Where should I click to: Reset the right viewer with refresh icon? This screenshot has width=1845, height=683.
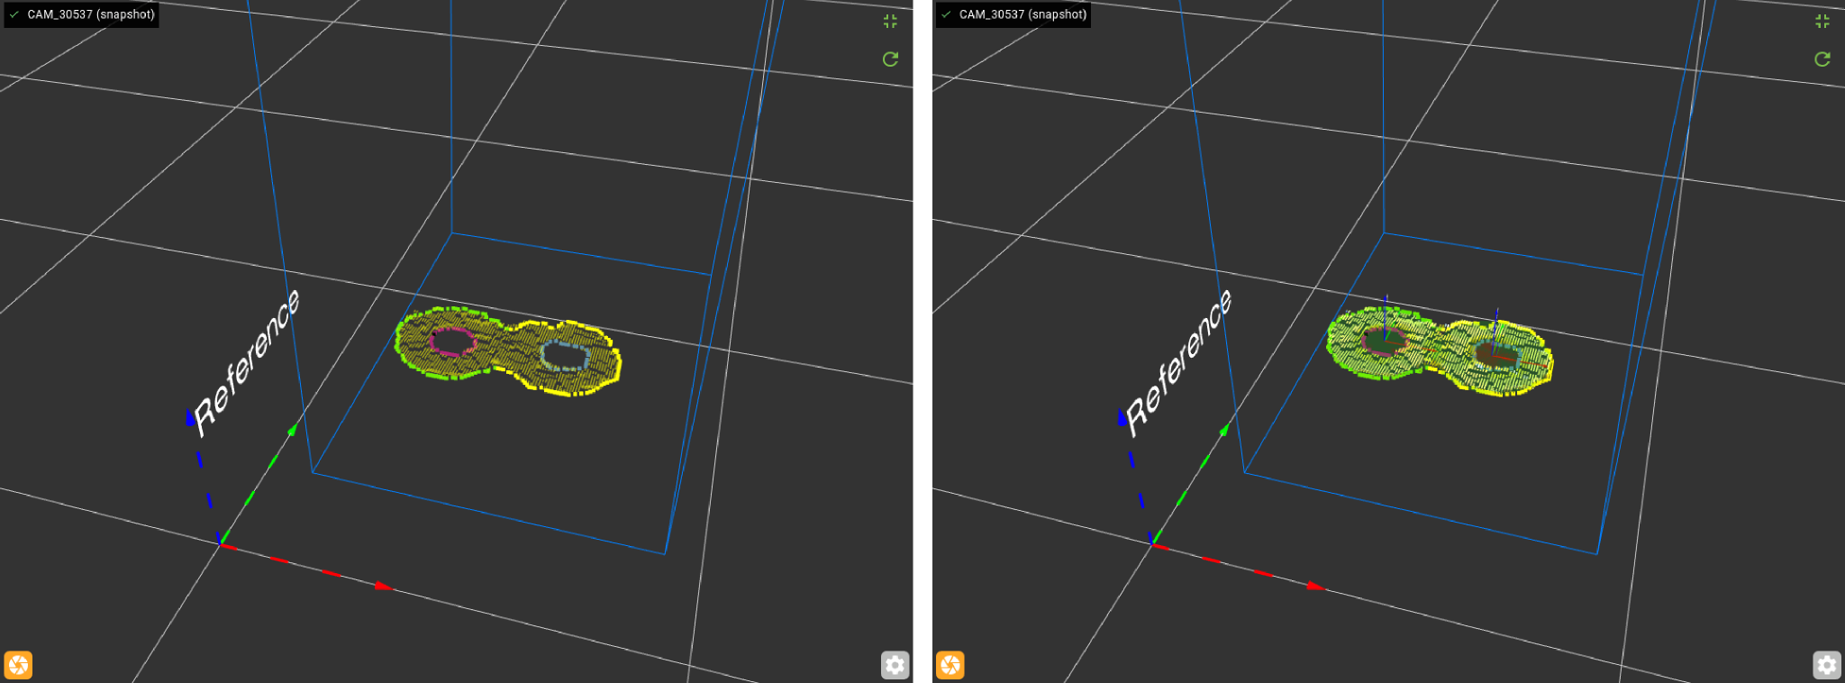pos(1822,59)
